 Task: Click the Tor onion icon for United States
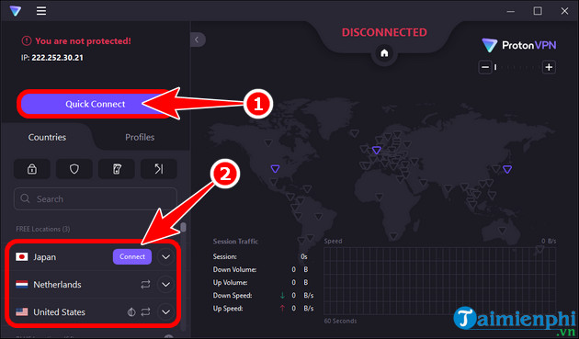click(x=131, y=312)
